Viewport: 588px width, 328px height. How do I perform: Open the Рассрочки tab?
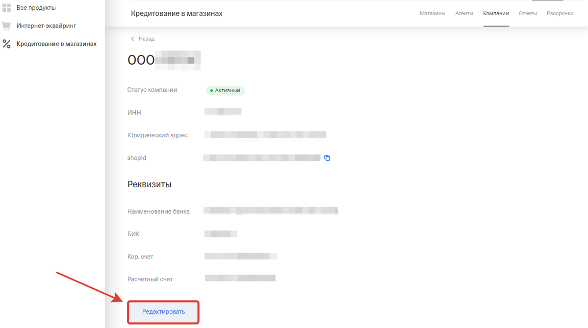click(x=560, y=13)
